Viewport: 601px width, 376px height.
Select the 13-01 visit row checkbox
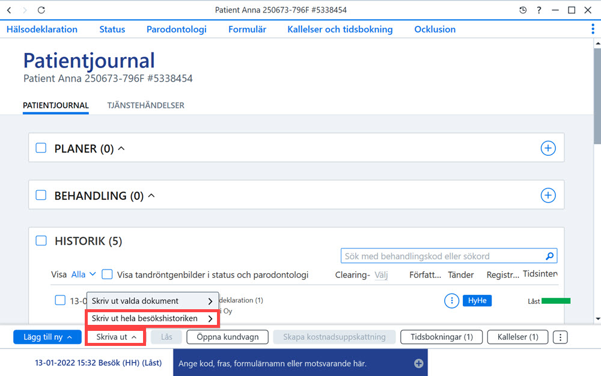[x=60, y=300]
